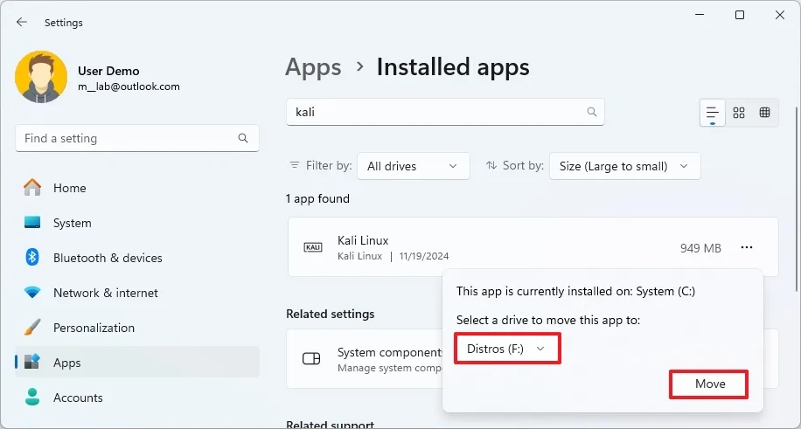801x429 pixels.
Task: Open Network & internet settings
Action: [137, 293]
